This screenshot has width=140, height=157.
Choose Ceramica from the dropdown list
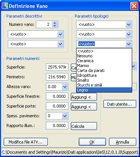pyautogui.click(x=104, y=61)
